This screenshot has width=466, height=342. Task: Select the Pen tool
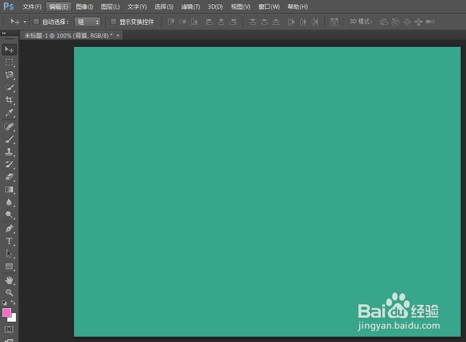(x=9, y=228)
